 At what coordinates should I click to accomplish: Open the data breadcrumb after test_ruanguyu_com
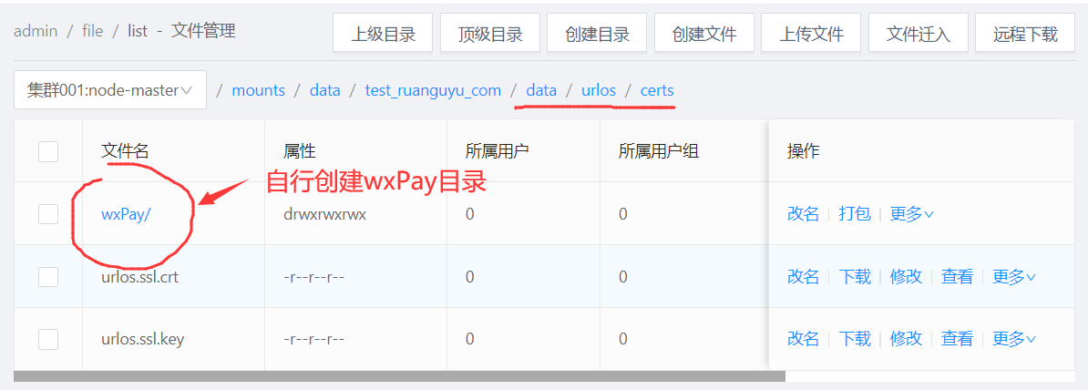[541, 90]
